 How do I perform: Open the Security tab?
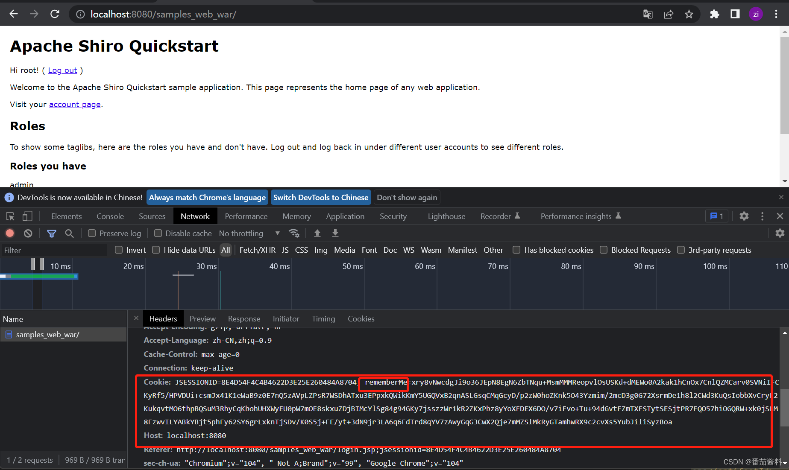click(393, 216)
